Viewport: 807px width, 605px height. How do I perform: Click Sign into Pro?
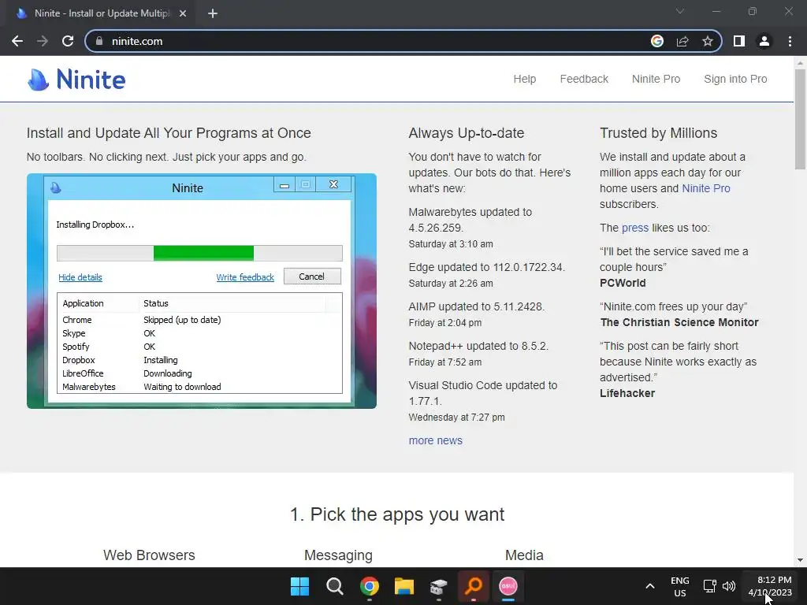point(735,79)
